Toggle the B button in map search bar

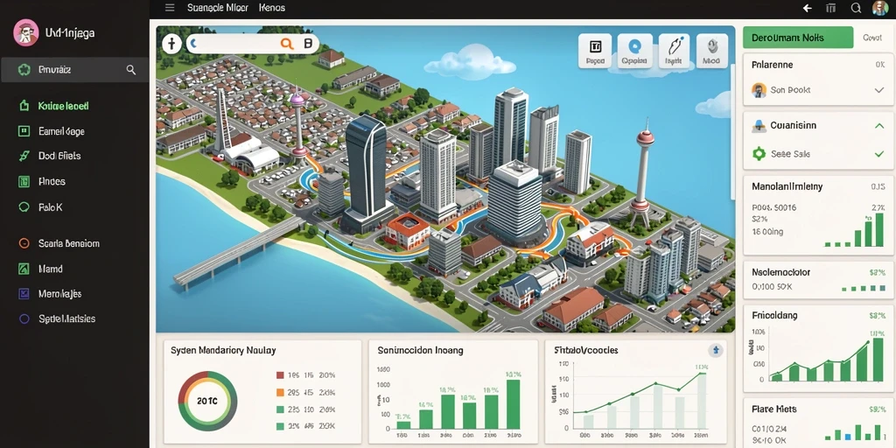[x=308, y=44]
